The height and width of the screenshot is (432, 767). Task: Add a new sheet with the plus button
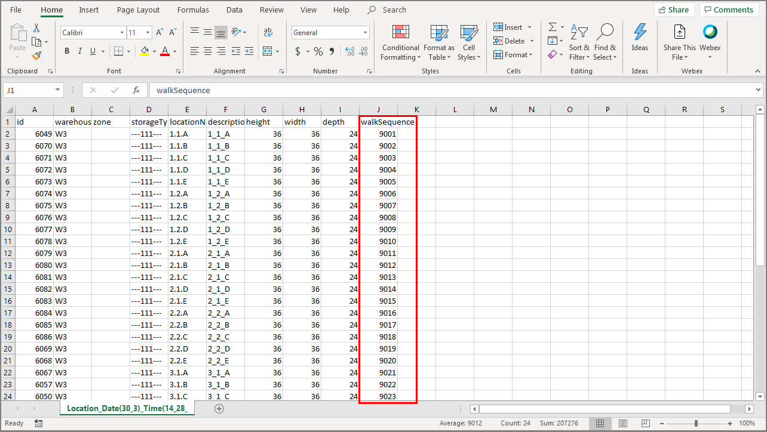coord(219,409)
